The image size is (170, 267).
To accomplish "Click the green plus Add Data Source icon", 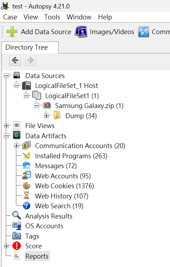I will tap(12, 32).
